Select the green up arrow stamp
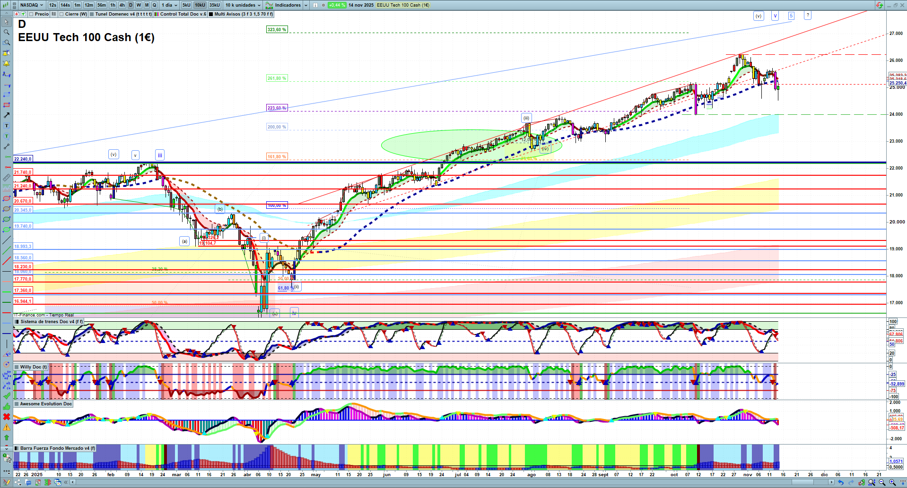The height and width of the screenshot is (488, 907). (7, 437)
